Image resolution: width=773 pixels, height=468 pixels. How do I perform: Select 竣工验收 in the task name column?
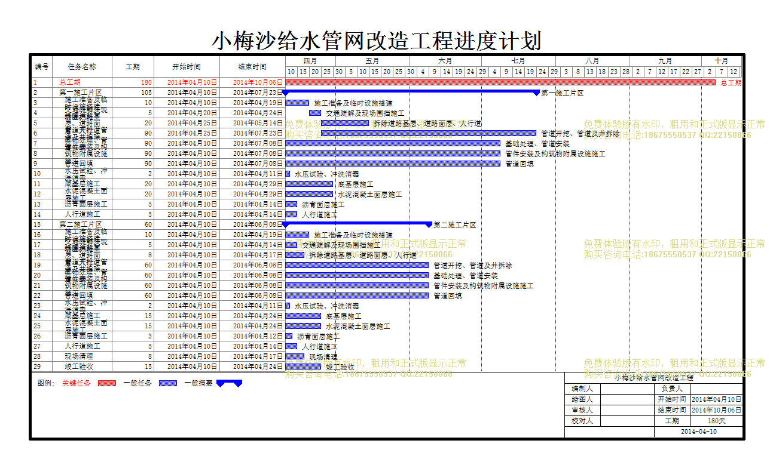[79, 367]
